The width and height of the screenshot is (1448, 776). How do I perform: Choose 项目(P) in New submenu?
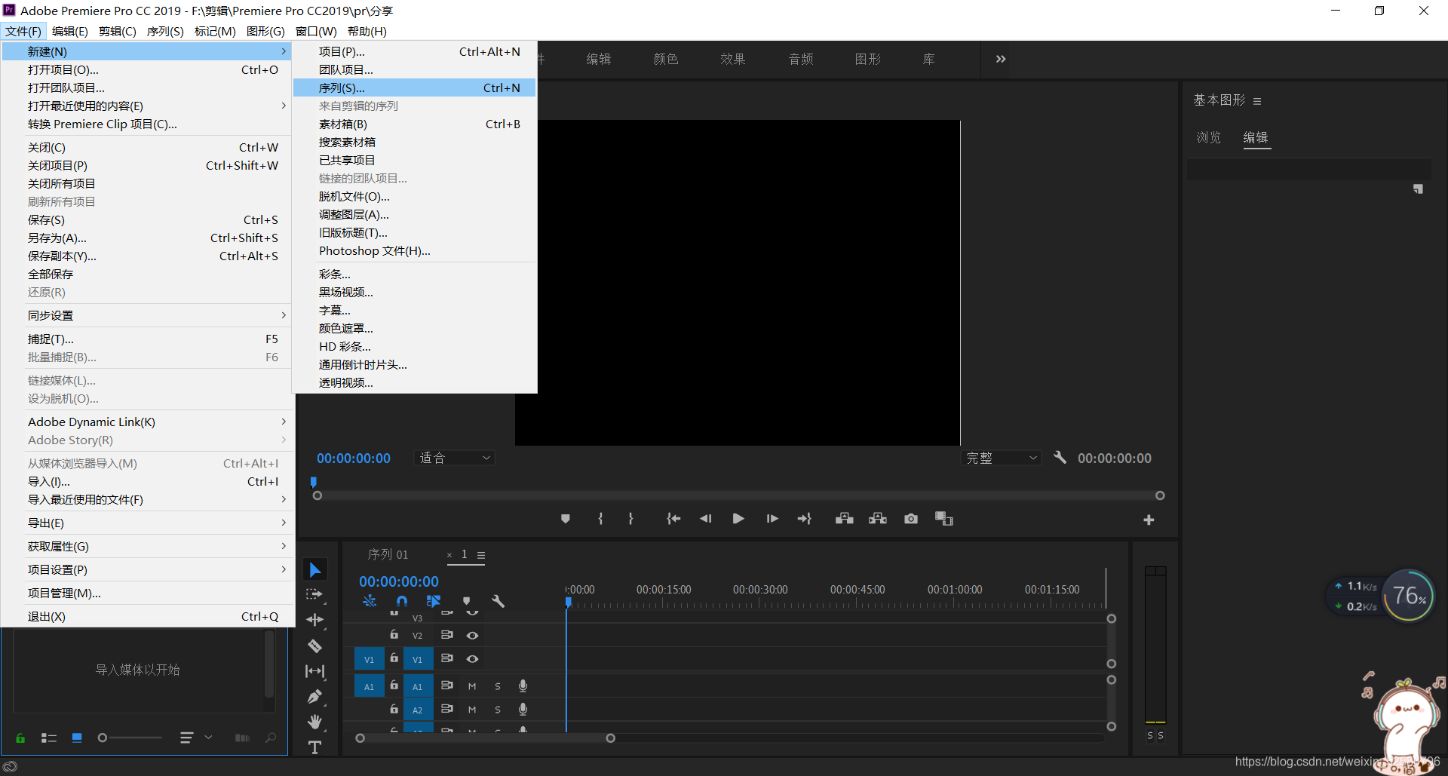[x=416, y=52]
